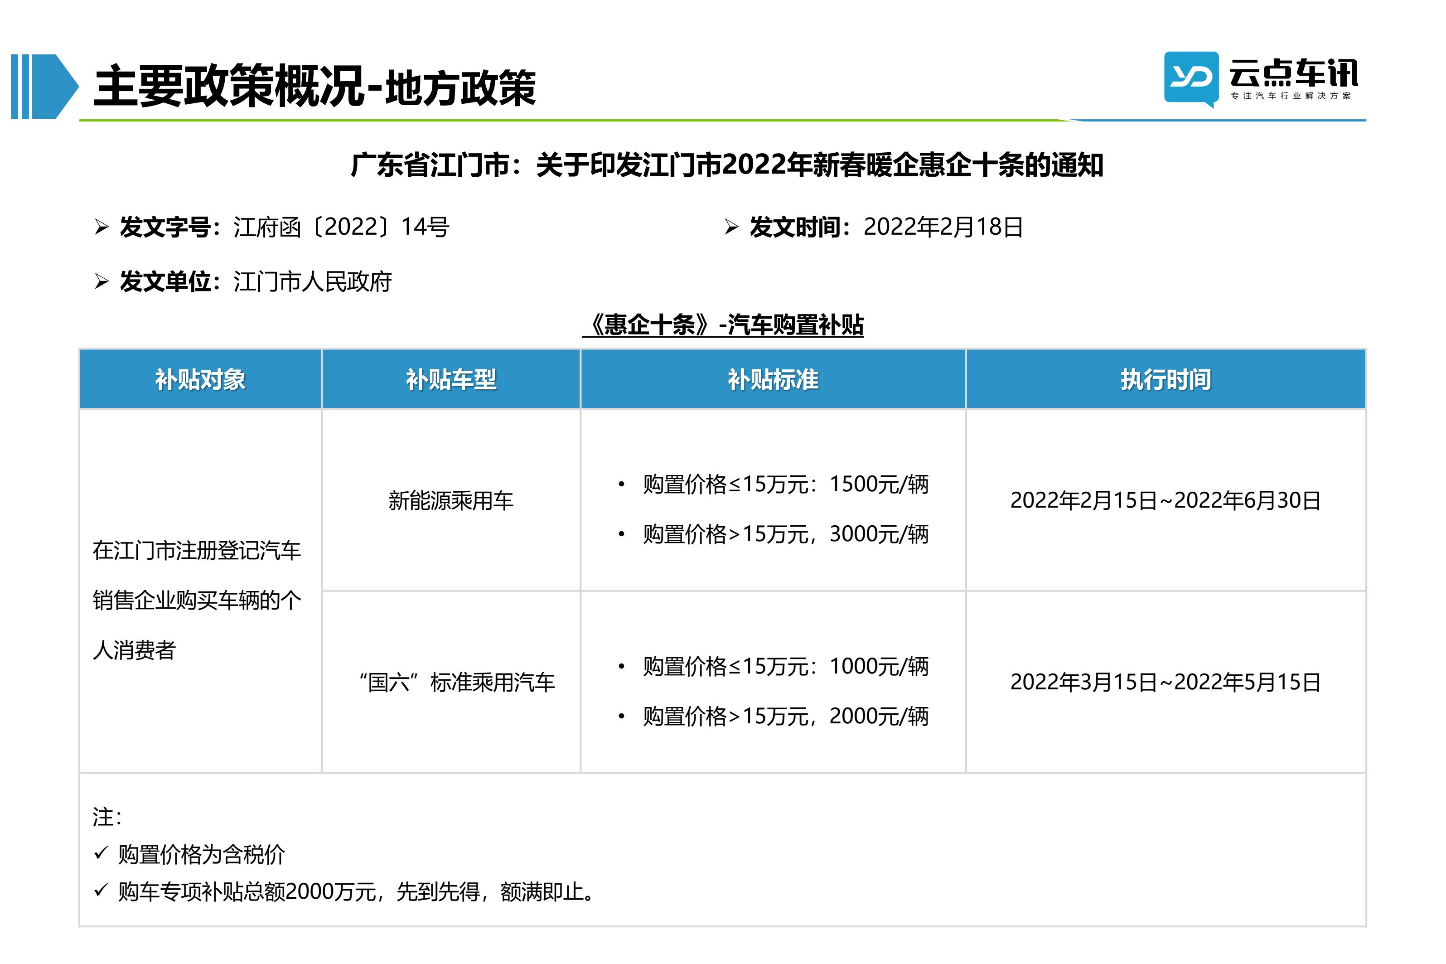Click the note 购置价格为含税价
This screenshot has height=964, width=1446.
tap(202, 855)
